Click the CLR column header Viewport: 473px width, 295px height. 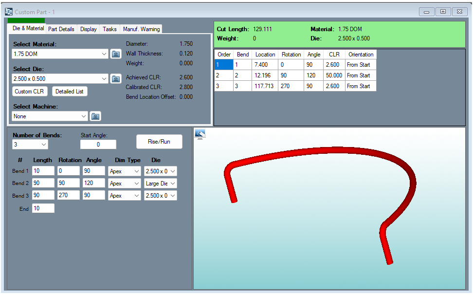coord(334,55)
